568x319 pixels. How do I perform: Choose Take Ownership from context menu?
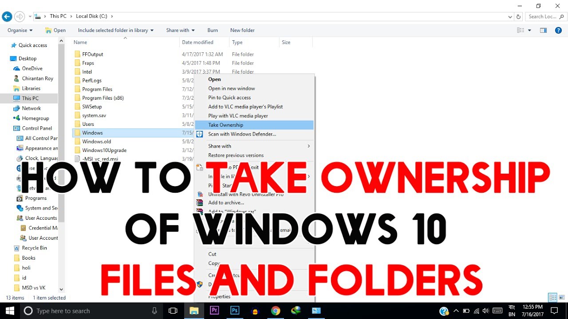click(x=254, y=125)
